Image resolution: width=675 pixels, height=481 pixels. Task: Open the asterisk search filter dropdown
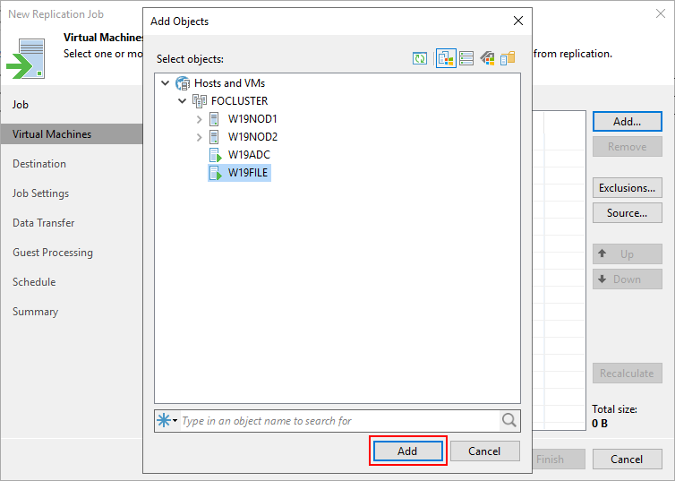click(167, 420)
